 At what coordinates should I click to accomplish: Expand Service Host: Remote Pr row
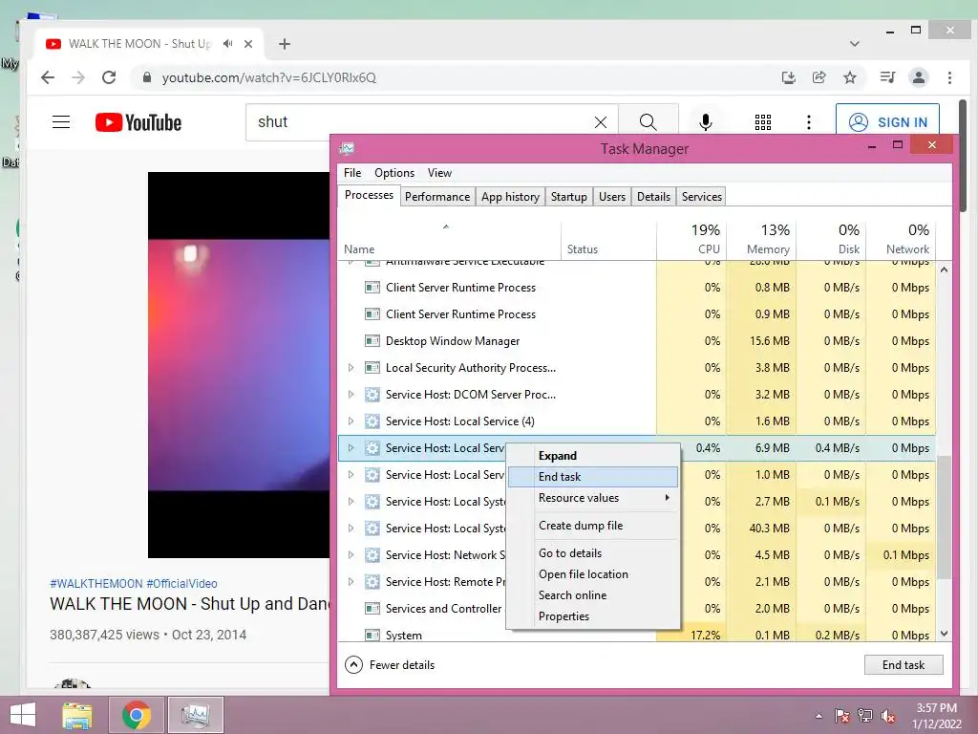[x=351, y=582]
